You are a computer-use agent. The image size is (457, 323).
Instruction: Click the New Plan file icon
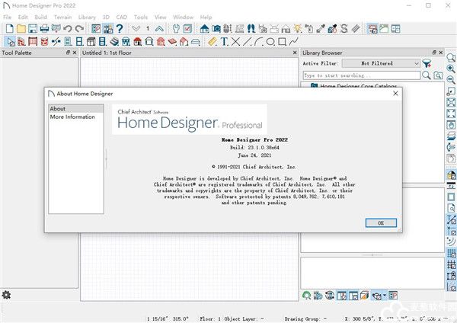click(8, 28)
